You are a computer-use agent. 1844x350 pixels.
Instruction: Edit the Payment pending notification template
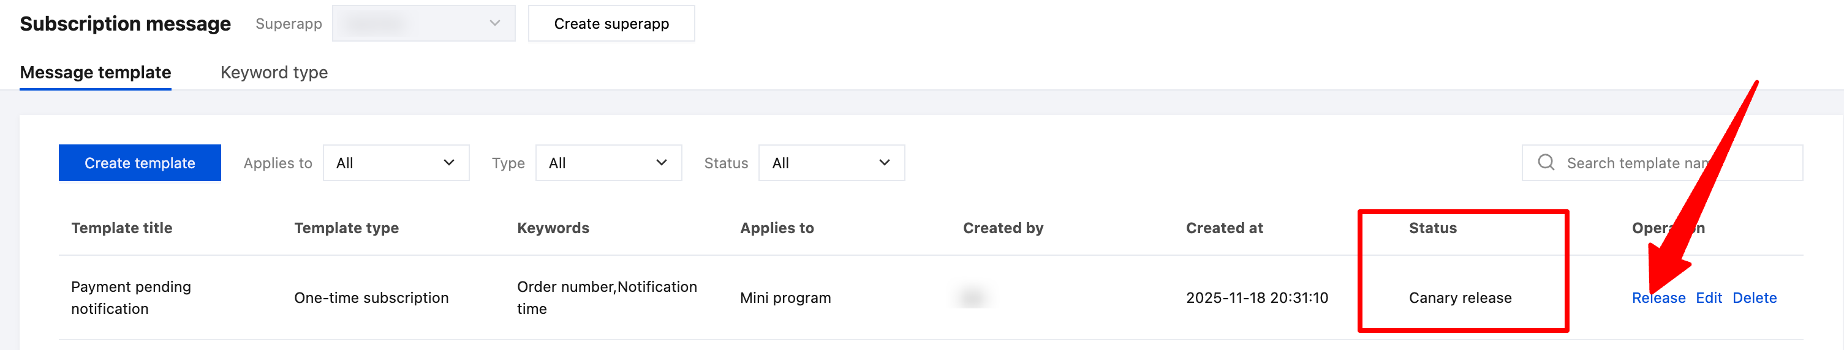coord(1709,298)
